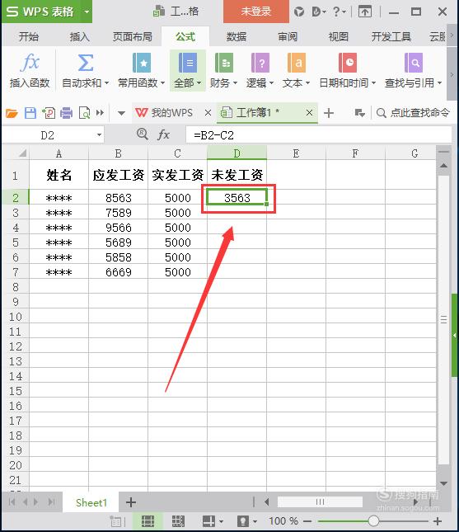
Task: Click the export to PDF icon
Action: tap(49, 113)
